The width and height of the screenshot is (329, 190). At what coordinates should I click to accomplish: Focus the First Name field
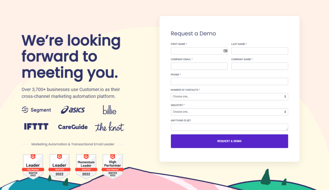[197, 51]
